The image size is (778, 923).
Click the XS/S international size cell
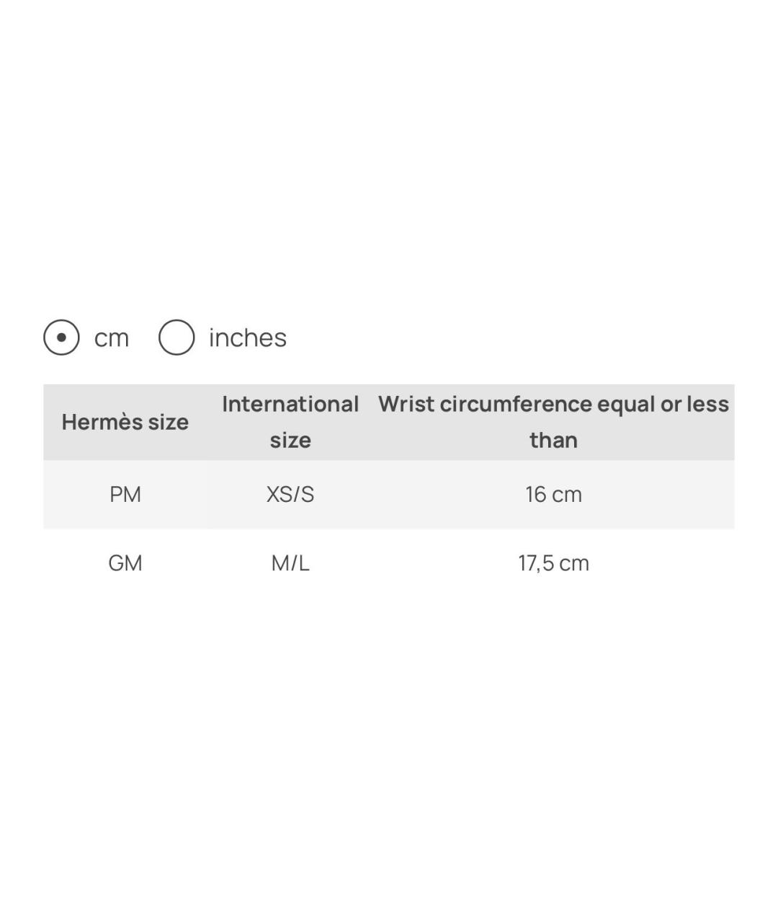point(290,495)
